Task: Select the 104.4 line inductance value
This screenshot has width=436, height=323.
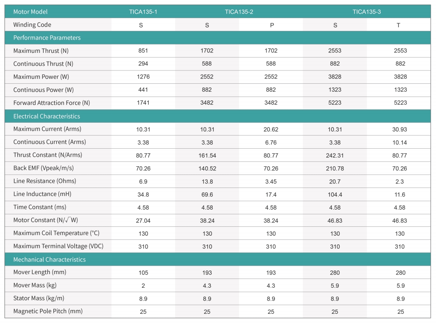Action: tap(335, 194)
